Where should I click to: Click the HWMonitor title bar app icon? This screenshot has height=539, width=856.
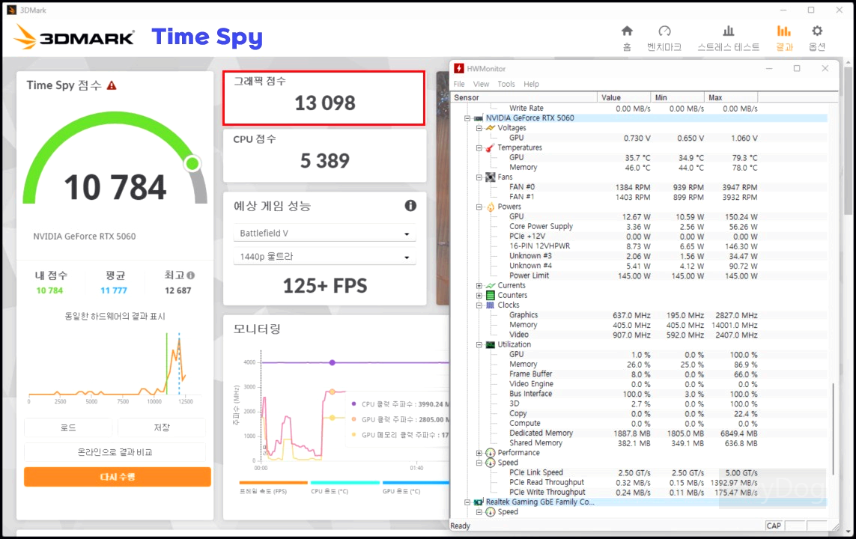458,68
